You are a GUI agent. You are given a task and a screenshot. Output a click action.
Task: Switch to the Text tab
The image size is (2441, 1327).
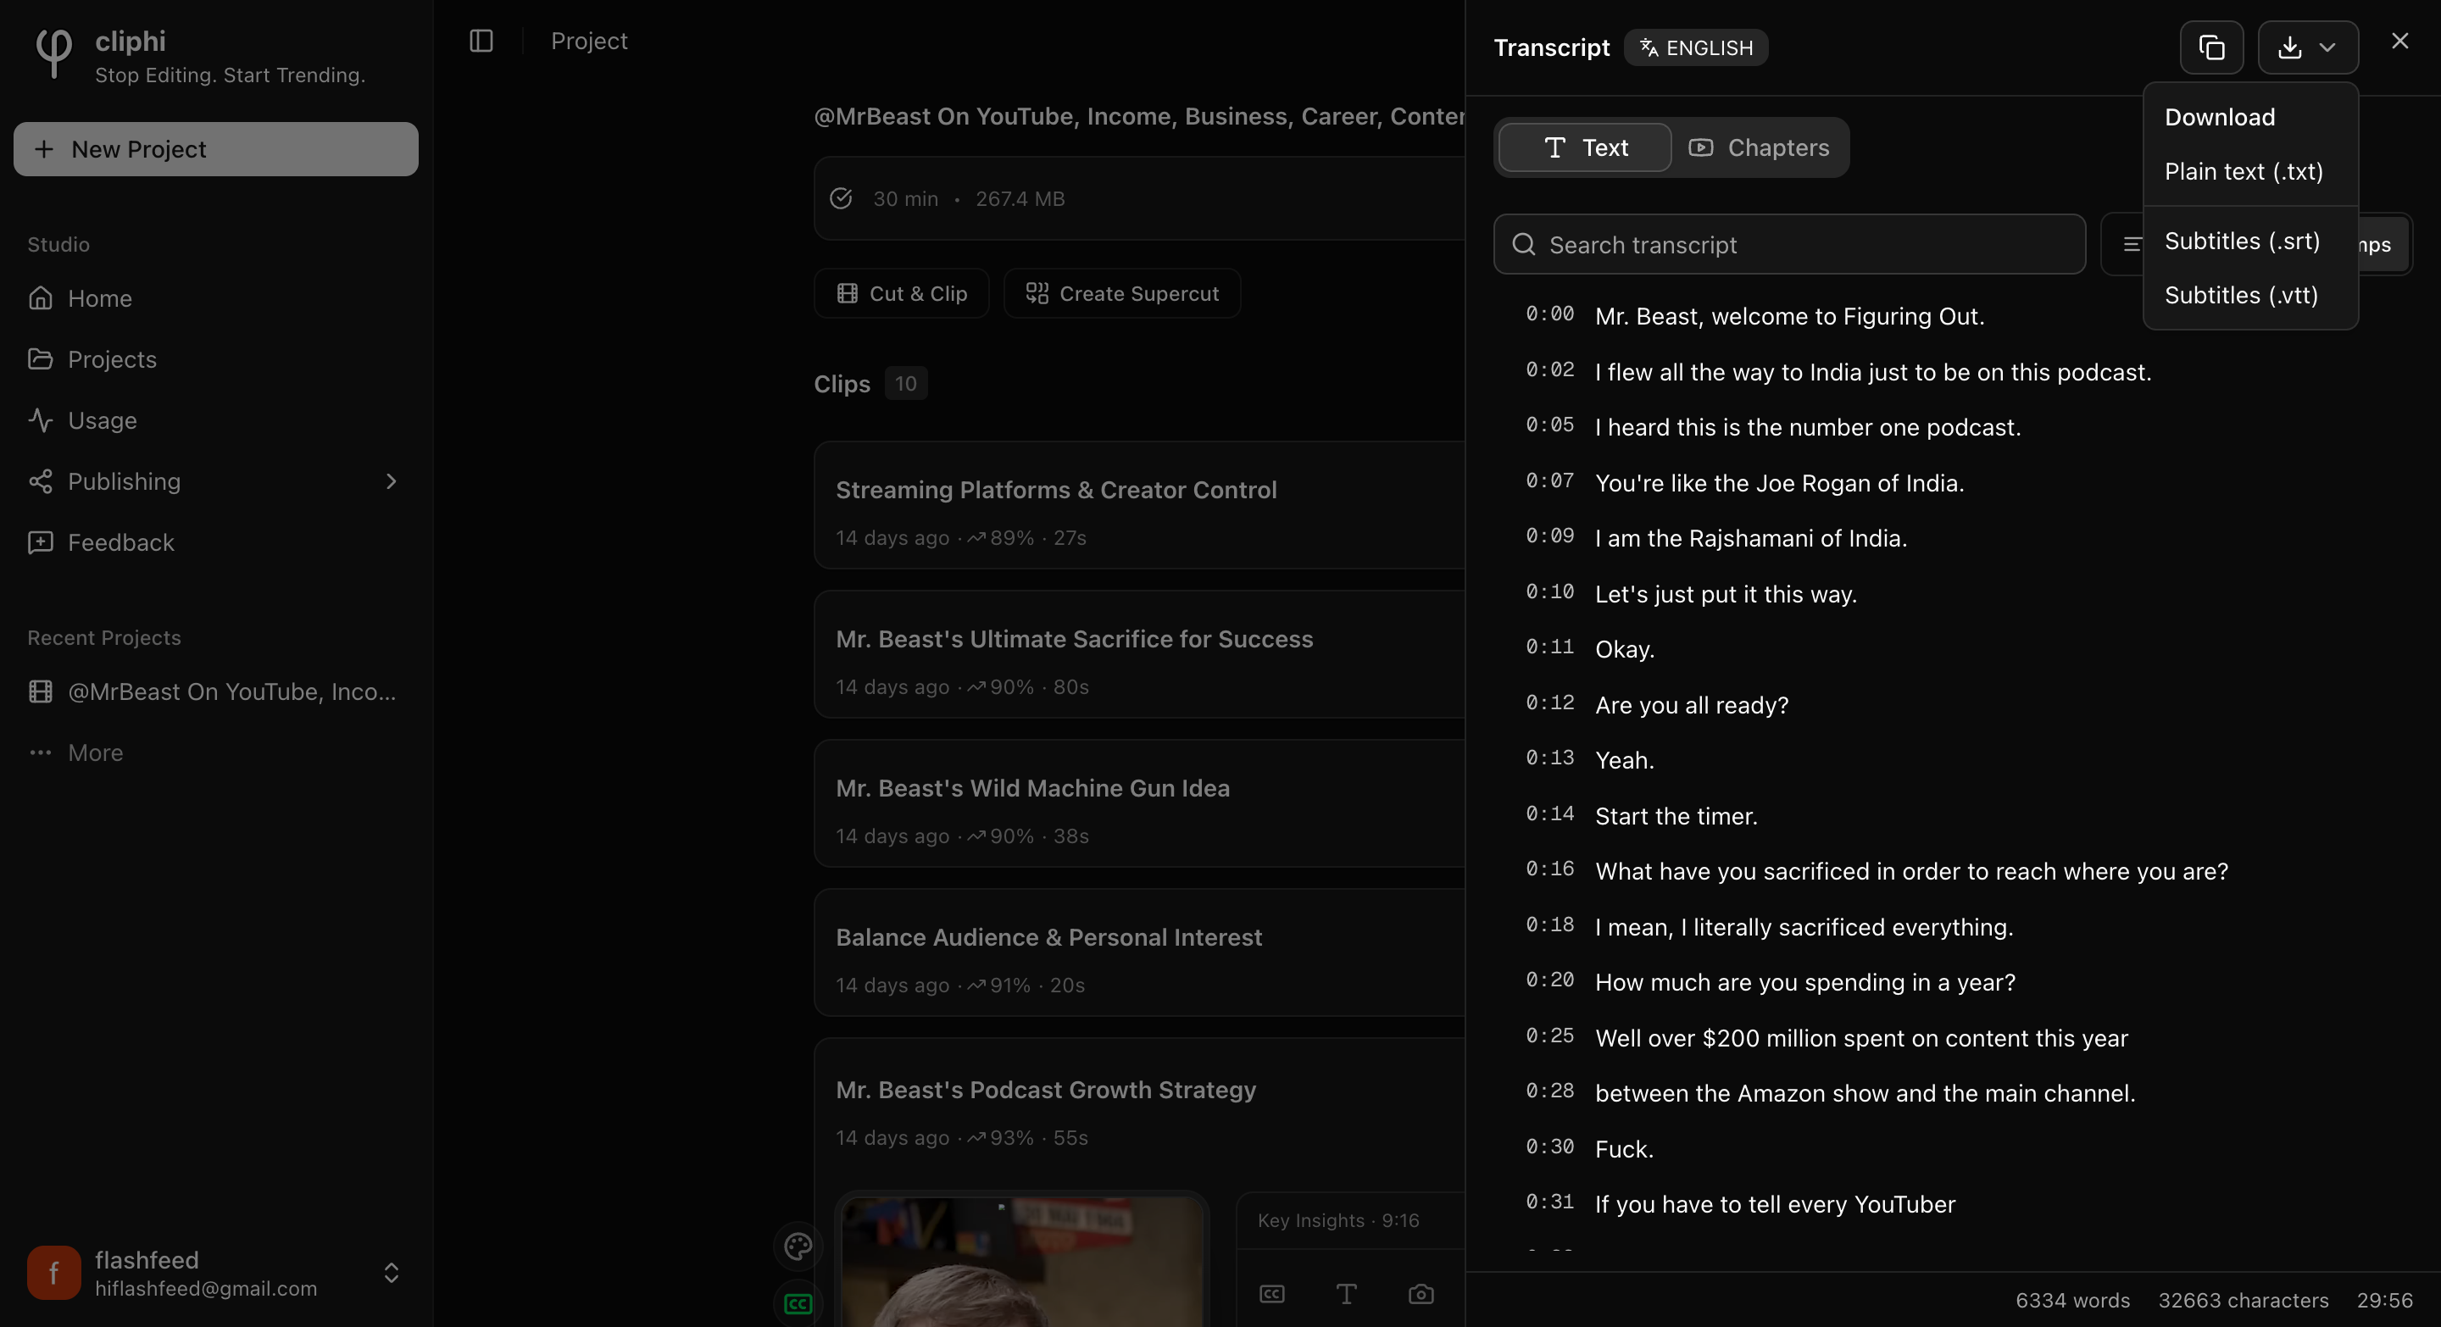pyautogui.click(x=1584, y=147)
